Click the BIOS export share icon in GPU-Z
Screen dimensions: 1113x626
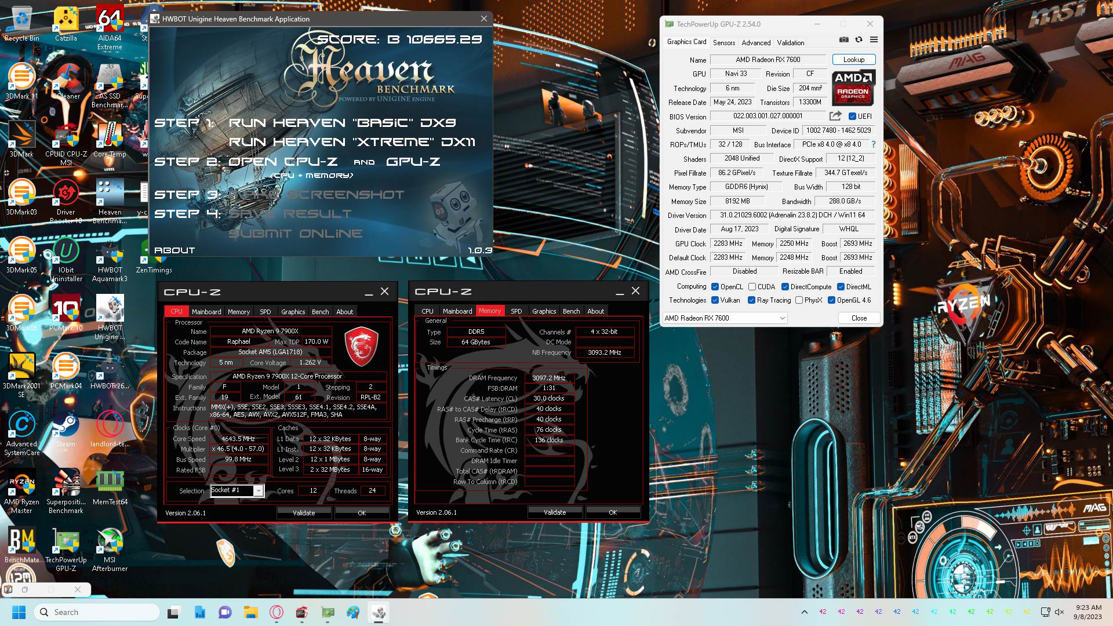[x=835, y=116]
